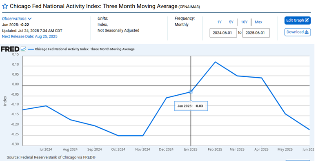Click the Download button
318x161 pixels.
click(x=298, y=32)
